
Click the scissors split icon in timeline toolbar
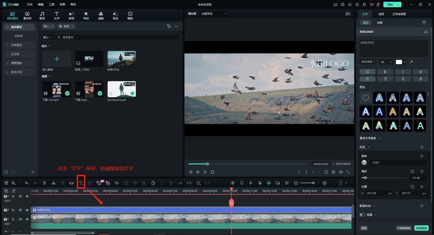(x=53, y=183)
